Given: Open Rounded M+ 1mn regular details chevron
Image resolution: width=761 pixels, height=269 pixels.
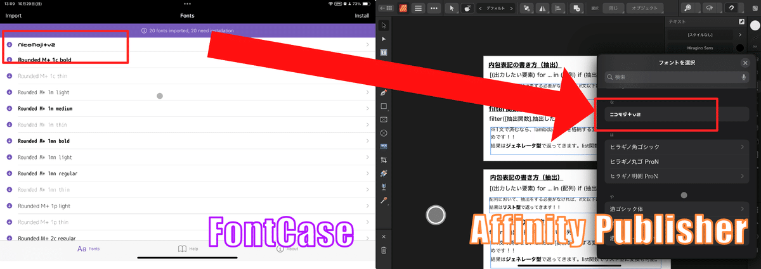Looking at the screenshot, I should click(368, 173).
